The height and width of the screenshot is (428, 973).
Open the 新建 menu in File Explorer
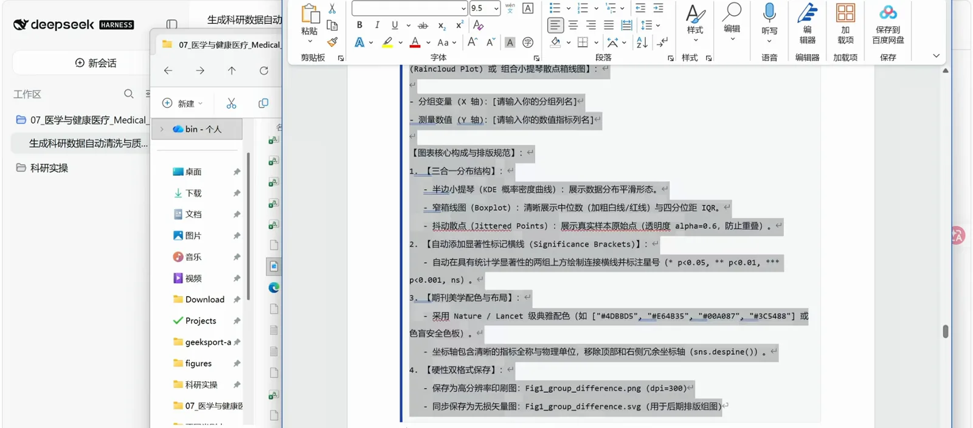[182, 103]
